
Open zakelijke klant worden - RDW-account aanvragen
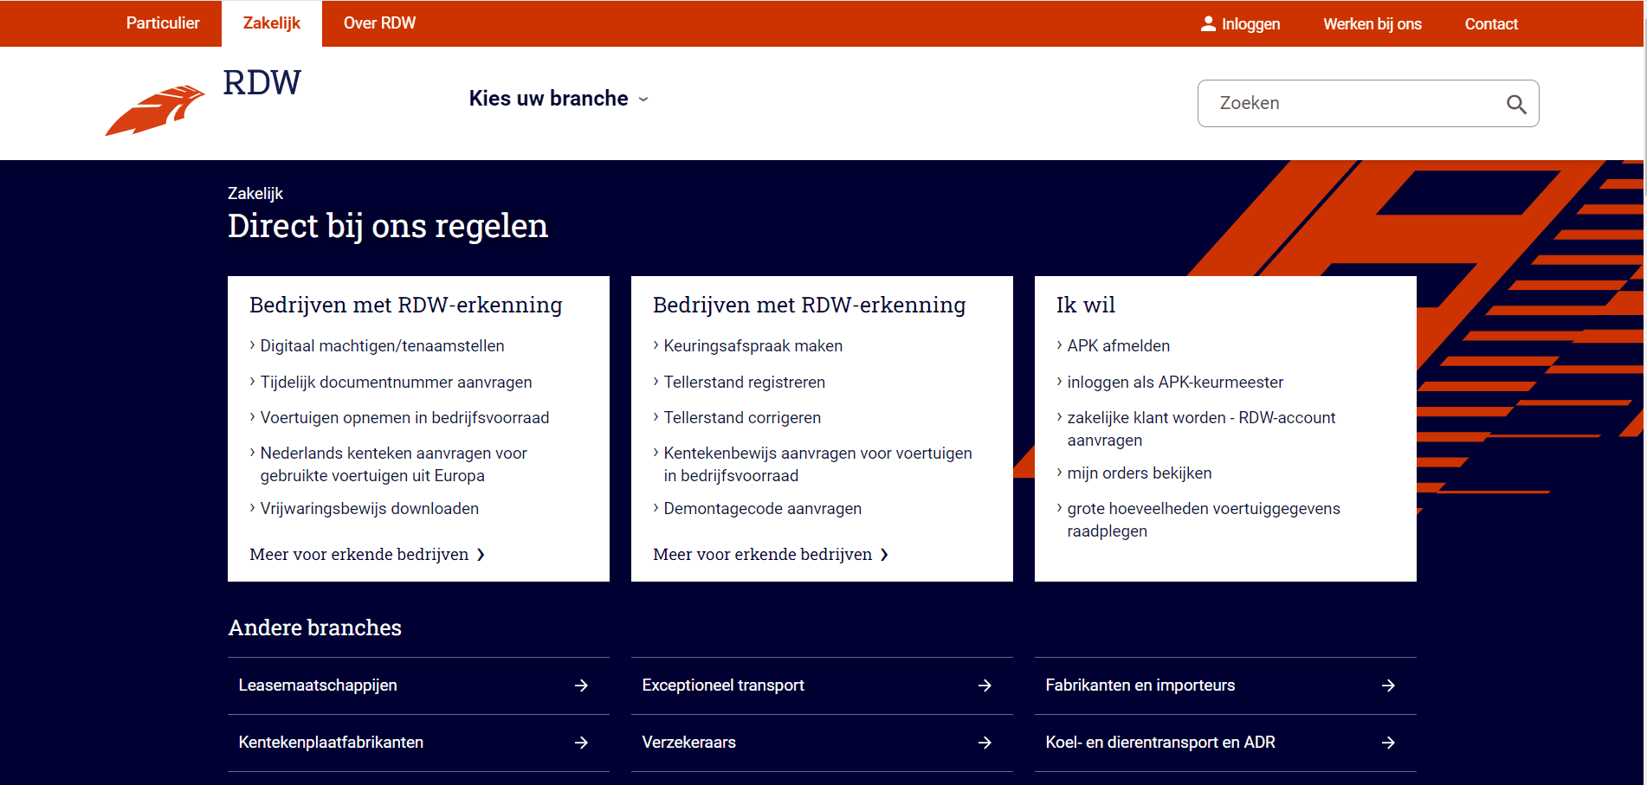coord(1201,429)
